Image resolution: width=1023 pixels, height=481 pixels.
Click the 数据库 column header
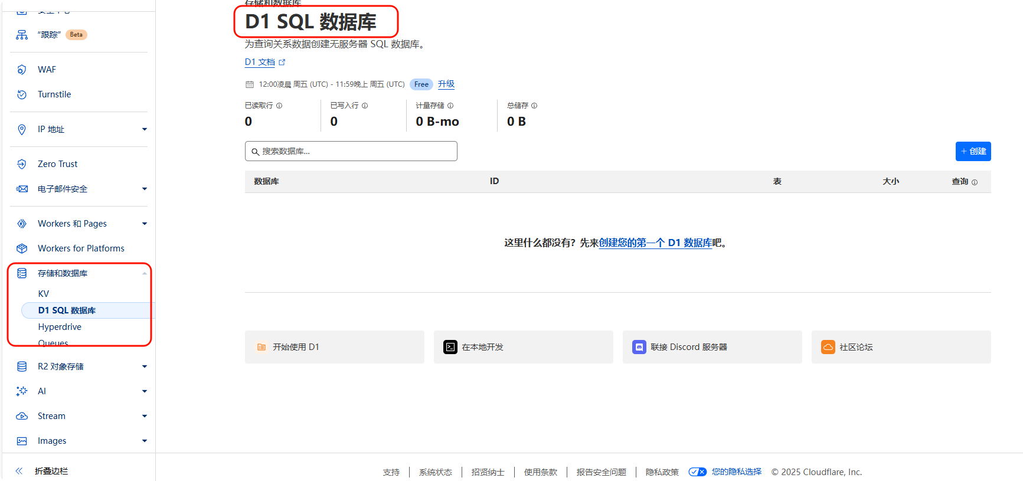(x=266, y=181)
